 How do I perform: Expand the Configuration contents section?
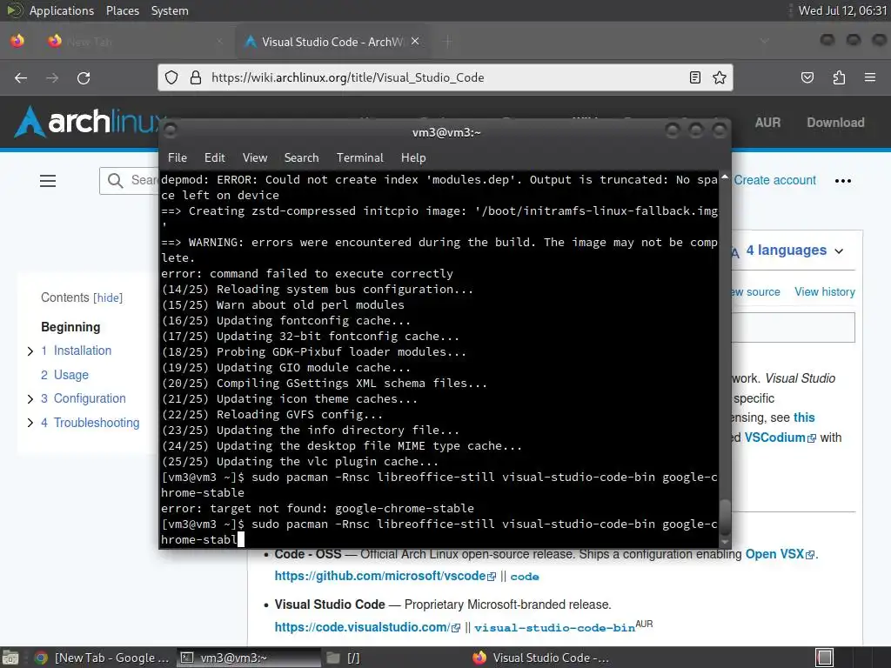(30, 398)
